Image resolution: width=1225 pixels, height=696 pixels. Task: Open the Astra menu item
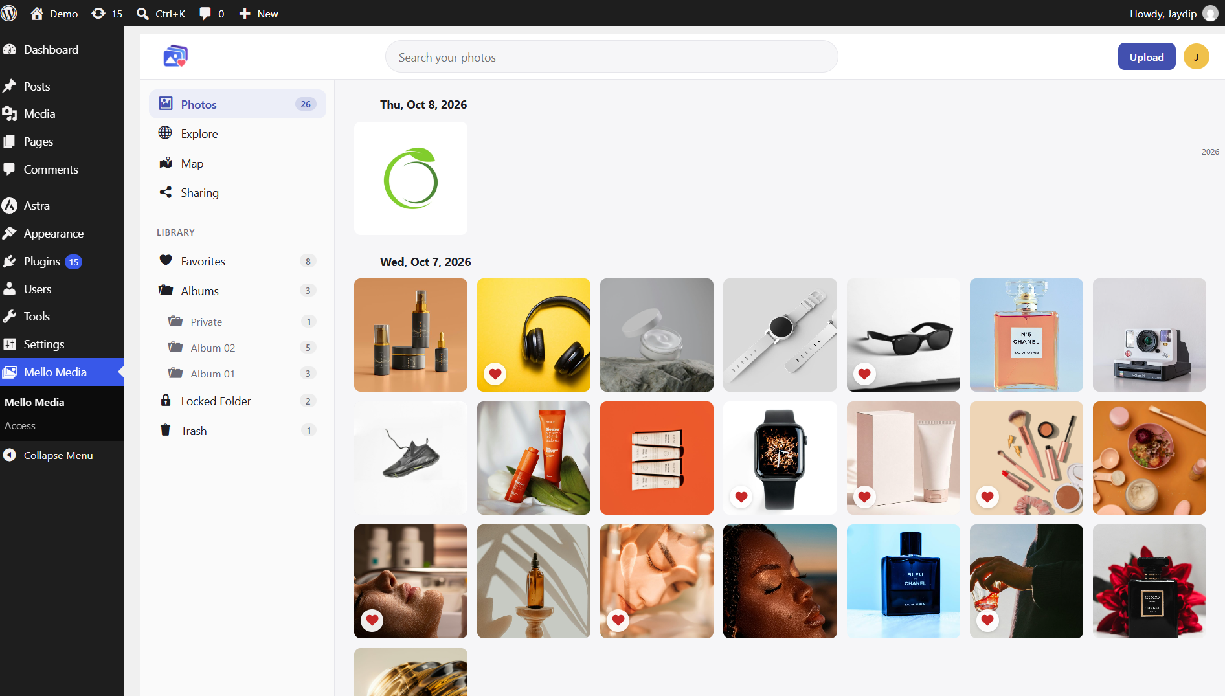[x=62, y=206]
